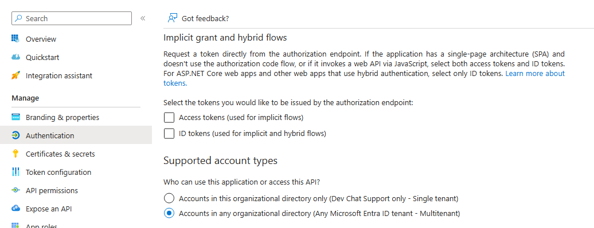Viewport: 594px width, 228px height.
Task: Click Access tokens (used for implicit flows) label
Action: (x=241, y=117)
